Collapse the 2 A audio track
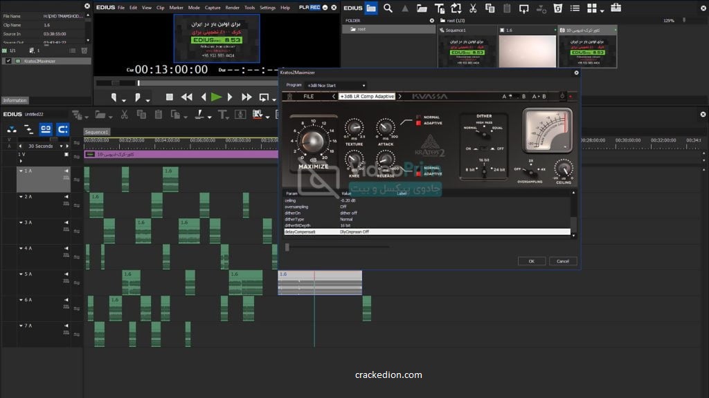The height and width of the screenshot is (398, 709). [x=21, y=197]
